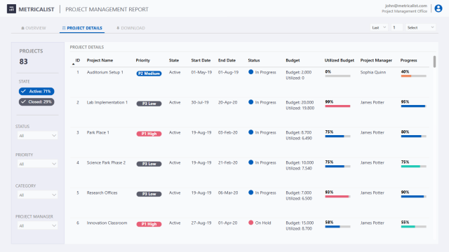Sort by Project Manager column header

pos(376,60)
